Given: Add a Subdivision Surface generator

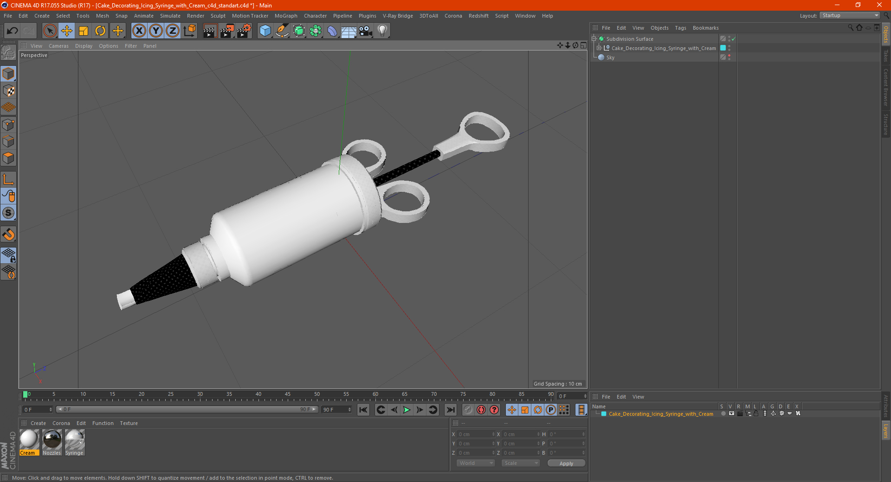Looking at the screenshot, I should [299, 31].
